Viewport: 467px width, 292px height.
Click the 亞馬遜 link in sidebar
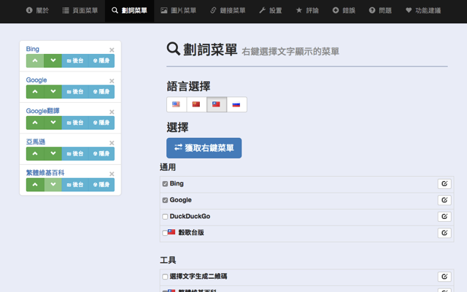pos(36,142)
